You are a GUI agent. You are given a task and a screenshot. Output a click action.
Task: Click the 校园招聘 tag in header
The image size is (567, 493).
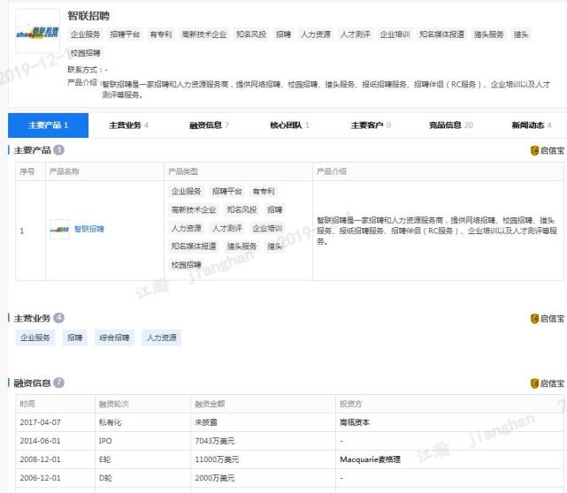click(85, 53)
